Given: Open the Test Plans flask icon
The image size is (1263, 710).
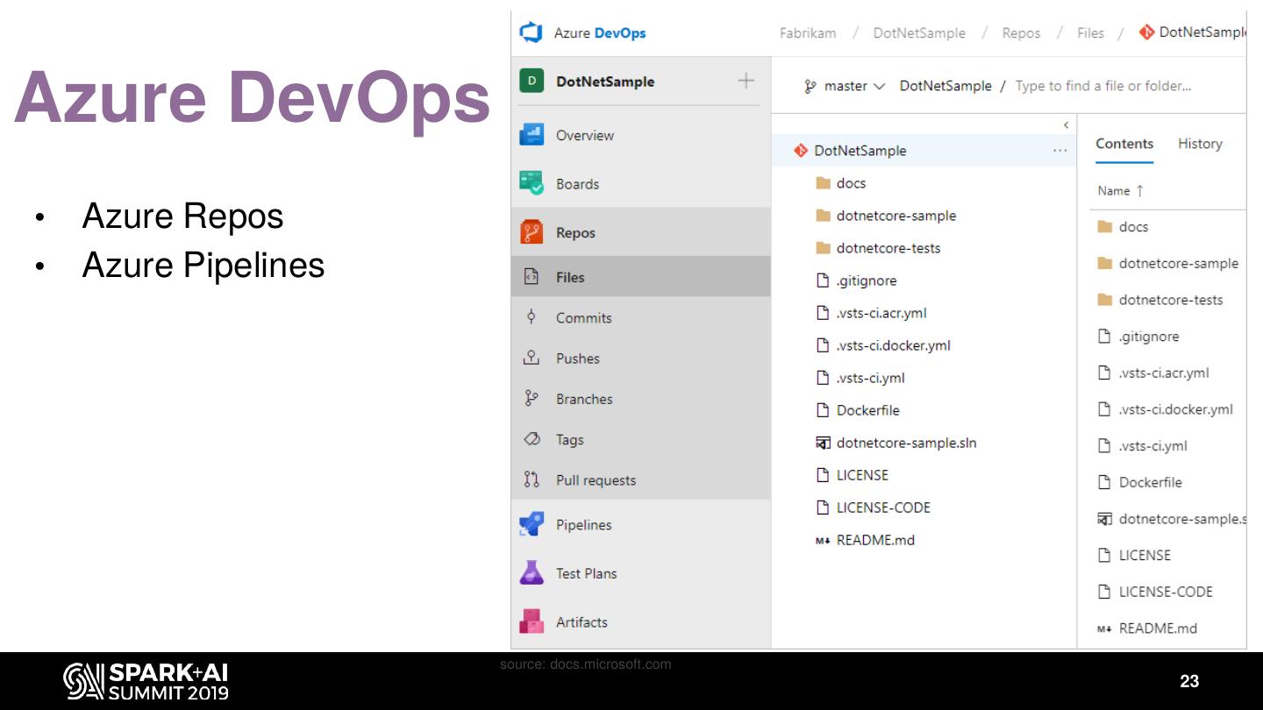Looking at the screenshot, I should (532, 573).
